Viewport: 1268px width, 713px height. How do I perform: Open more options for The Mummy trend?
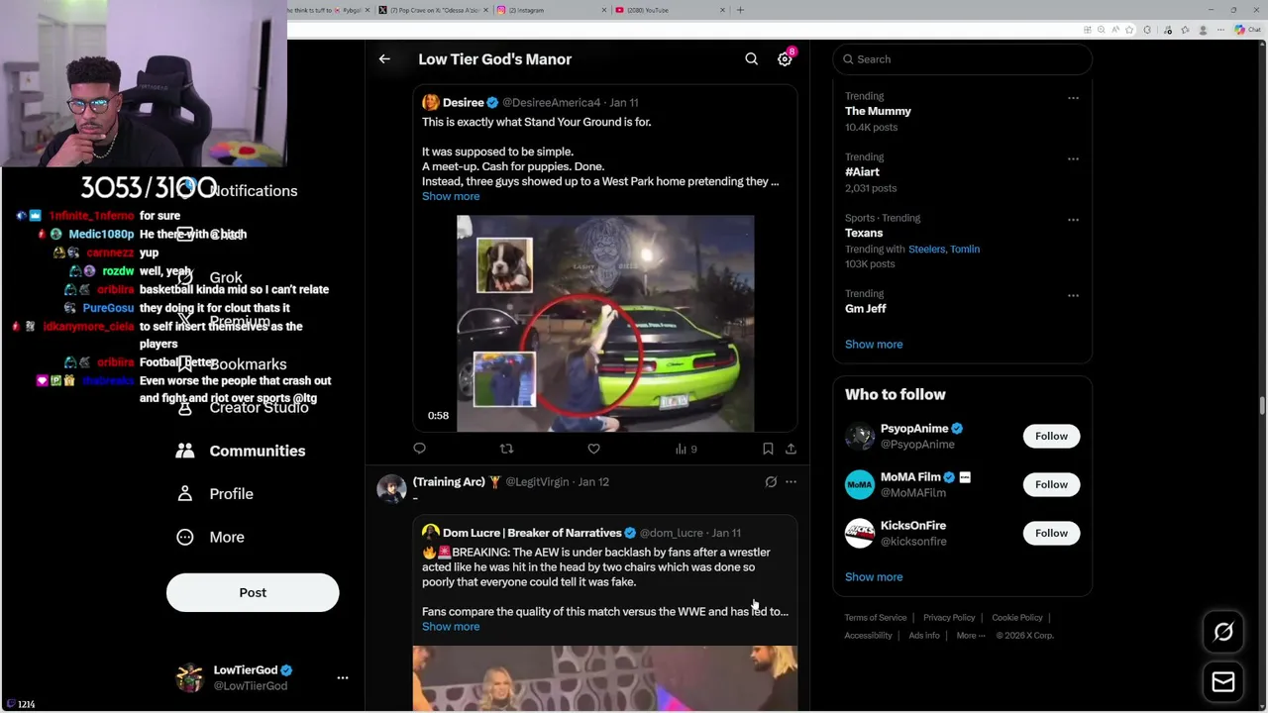tap(1073, 98)
